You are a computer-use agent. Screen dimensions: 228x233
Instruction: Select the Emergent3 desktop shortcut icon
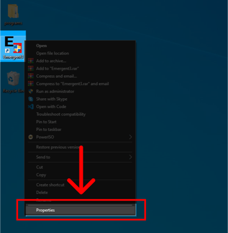(13, 46)
